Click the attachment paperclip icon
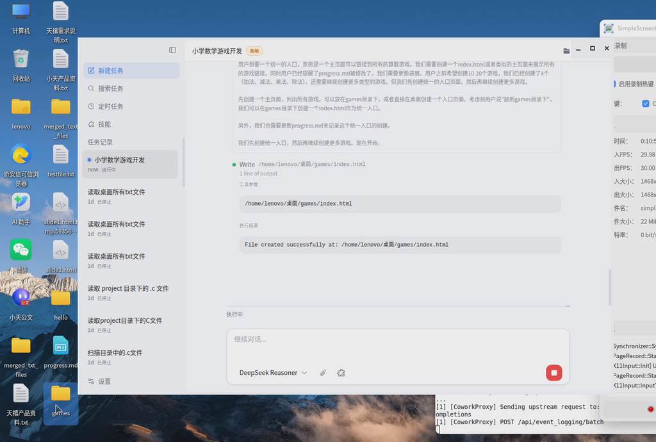Image resolution: width=656 pixels, height=442 pixels. point(324,373)
